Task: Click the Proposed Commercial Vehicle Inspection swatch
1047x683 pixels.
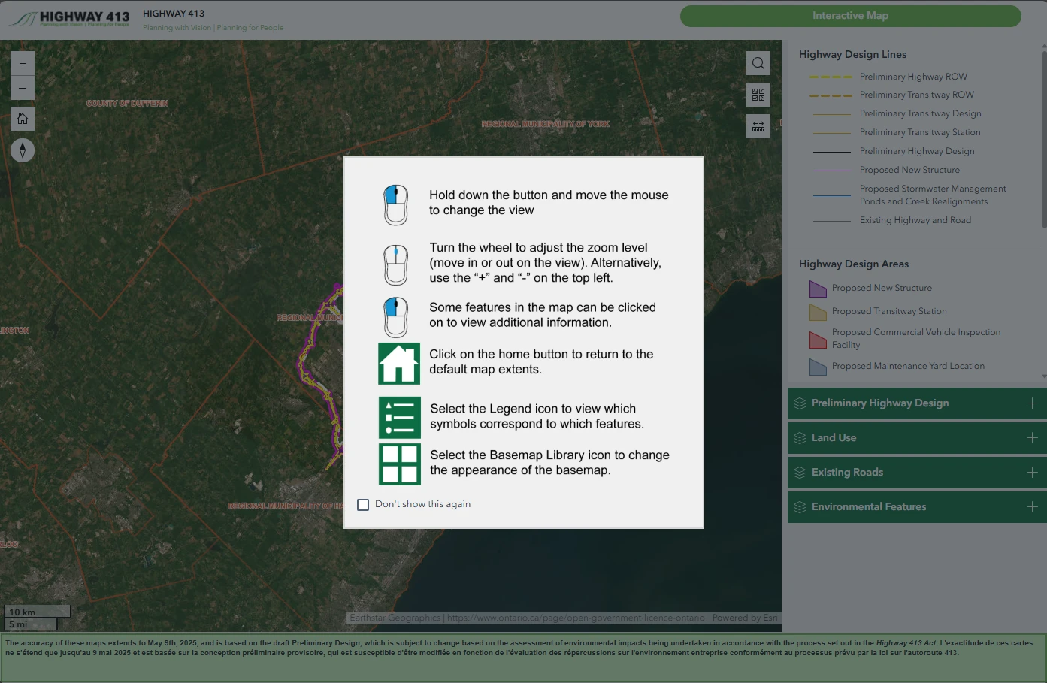Action: 818,340
